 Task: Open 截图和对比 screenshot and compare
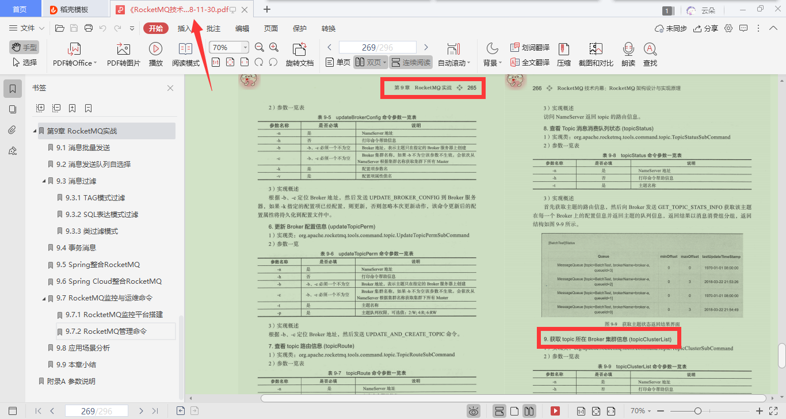pos(596,55)
